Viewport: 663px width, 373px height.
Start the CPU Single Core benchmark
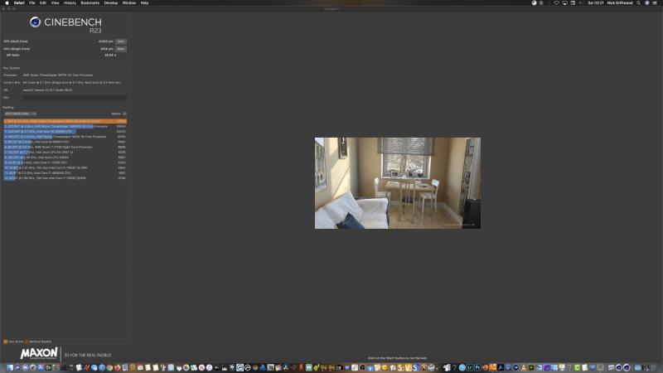tap(120, 49)
